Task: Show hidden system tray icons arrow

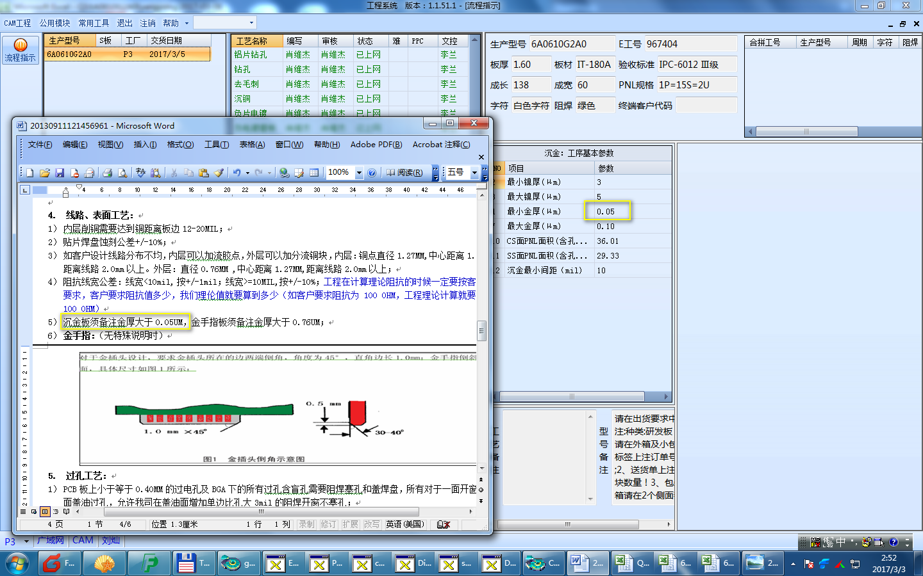Action: (x=793, y=564)
